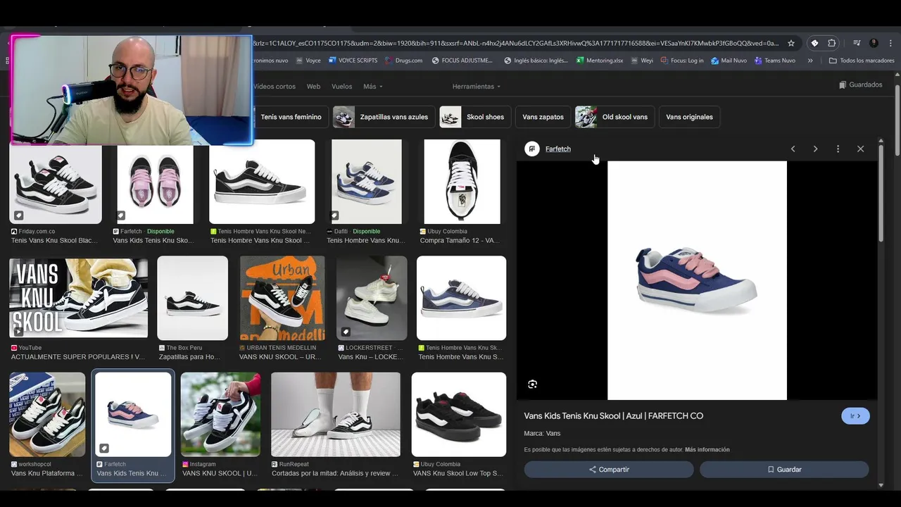
Task: Select the Zapatillas vans azules chip
Action: coord(384,117)
